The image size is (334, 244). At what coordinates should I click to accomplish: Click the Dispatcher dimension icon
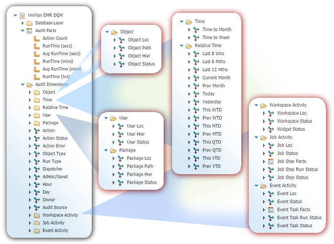[x=37, y=169]
